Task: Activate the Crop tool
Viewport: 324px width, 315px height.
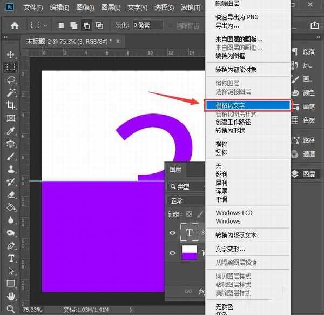Action: [11, 105]
